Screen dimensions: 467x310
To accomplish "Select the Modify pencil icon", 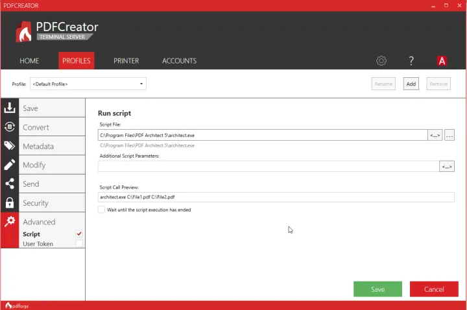I will point(10,165).
